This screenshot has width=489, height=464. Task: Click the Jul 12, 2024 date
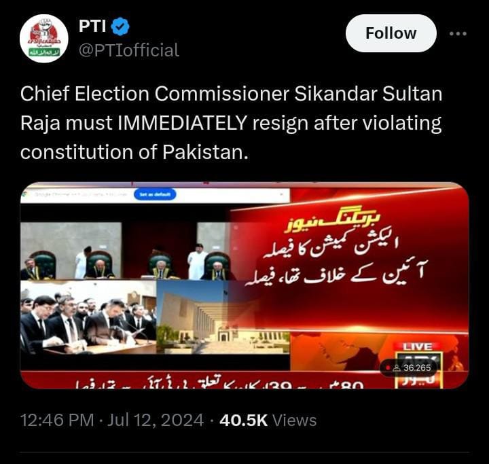click(x=156, y=420)
